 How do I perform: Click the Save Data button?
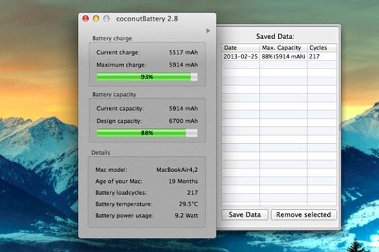244,214
